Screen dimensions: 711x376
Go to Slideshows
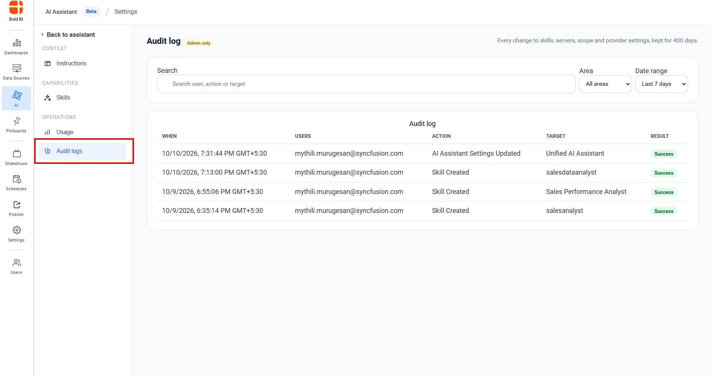click(16, 158)
